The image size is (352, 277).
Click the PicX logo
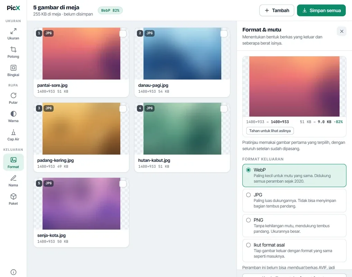point(13,8)
